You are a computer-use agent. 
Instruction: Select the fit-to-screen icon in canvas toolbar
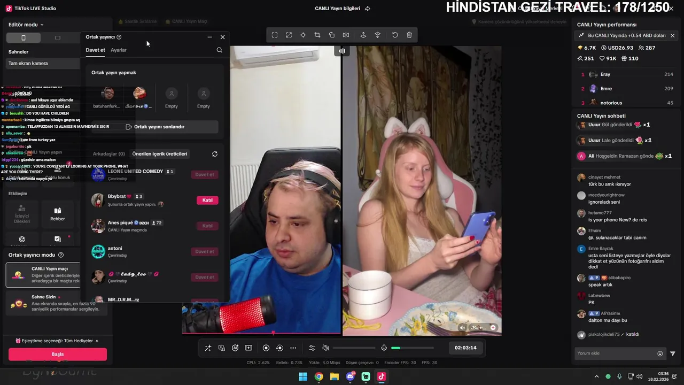point(275,35)
